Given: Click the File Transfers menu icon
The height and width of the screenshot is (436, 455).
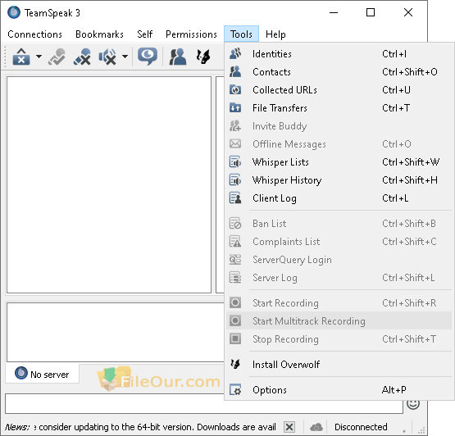Looking at the screenshot, I should [x=235, y=108].
